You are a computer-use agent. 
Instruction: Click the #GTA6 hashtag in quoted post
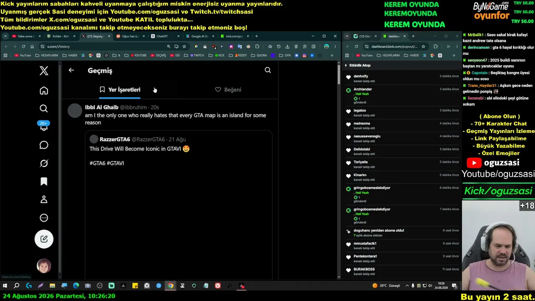pos(97,163)
